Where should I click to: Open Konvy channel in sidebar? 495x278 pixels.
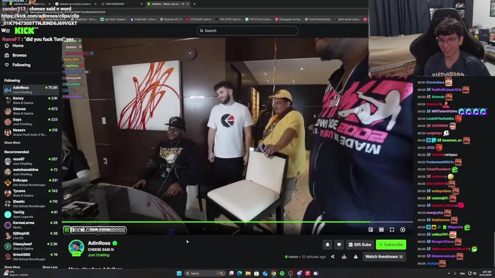coord(31,100)
